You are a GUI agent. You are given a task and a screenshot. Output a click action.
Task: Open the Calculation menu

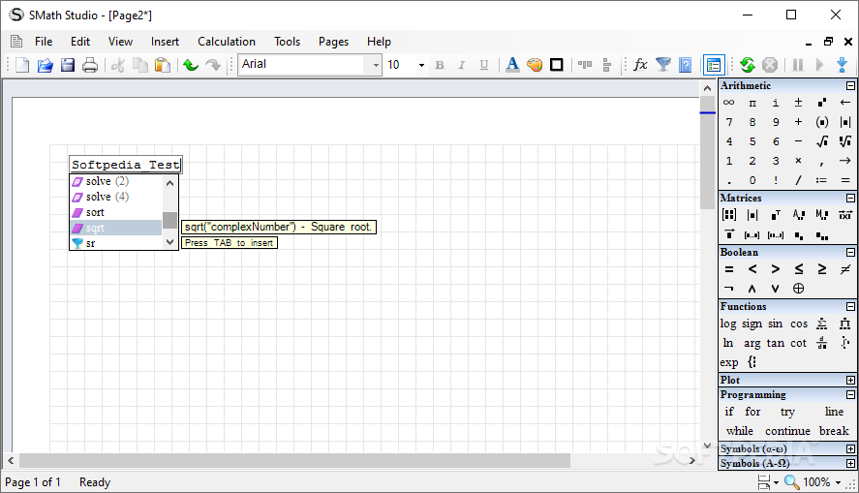pyautogui.click(x=227, y=42)
